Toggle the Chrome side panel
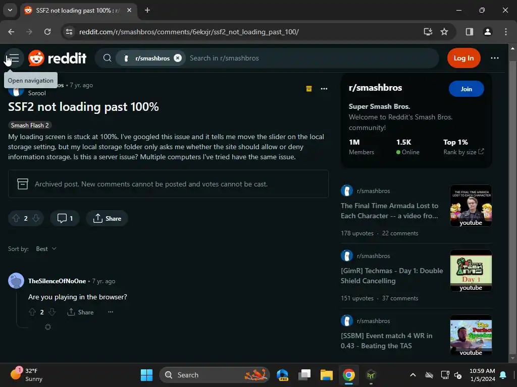This screenshot has width=517, height=387. 469,32
